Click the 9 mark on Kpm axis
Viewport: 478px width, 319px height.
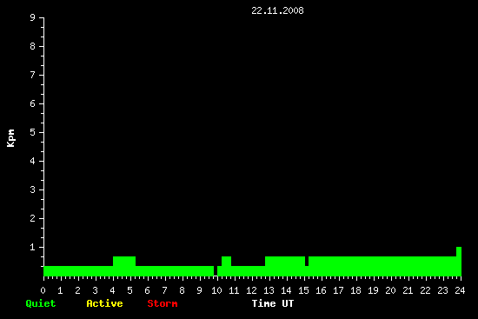[x=33, y=17]
